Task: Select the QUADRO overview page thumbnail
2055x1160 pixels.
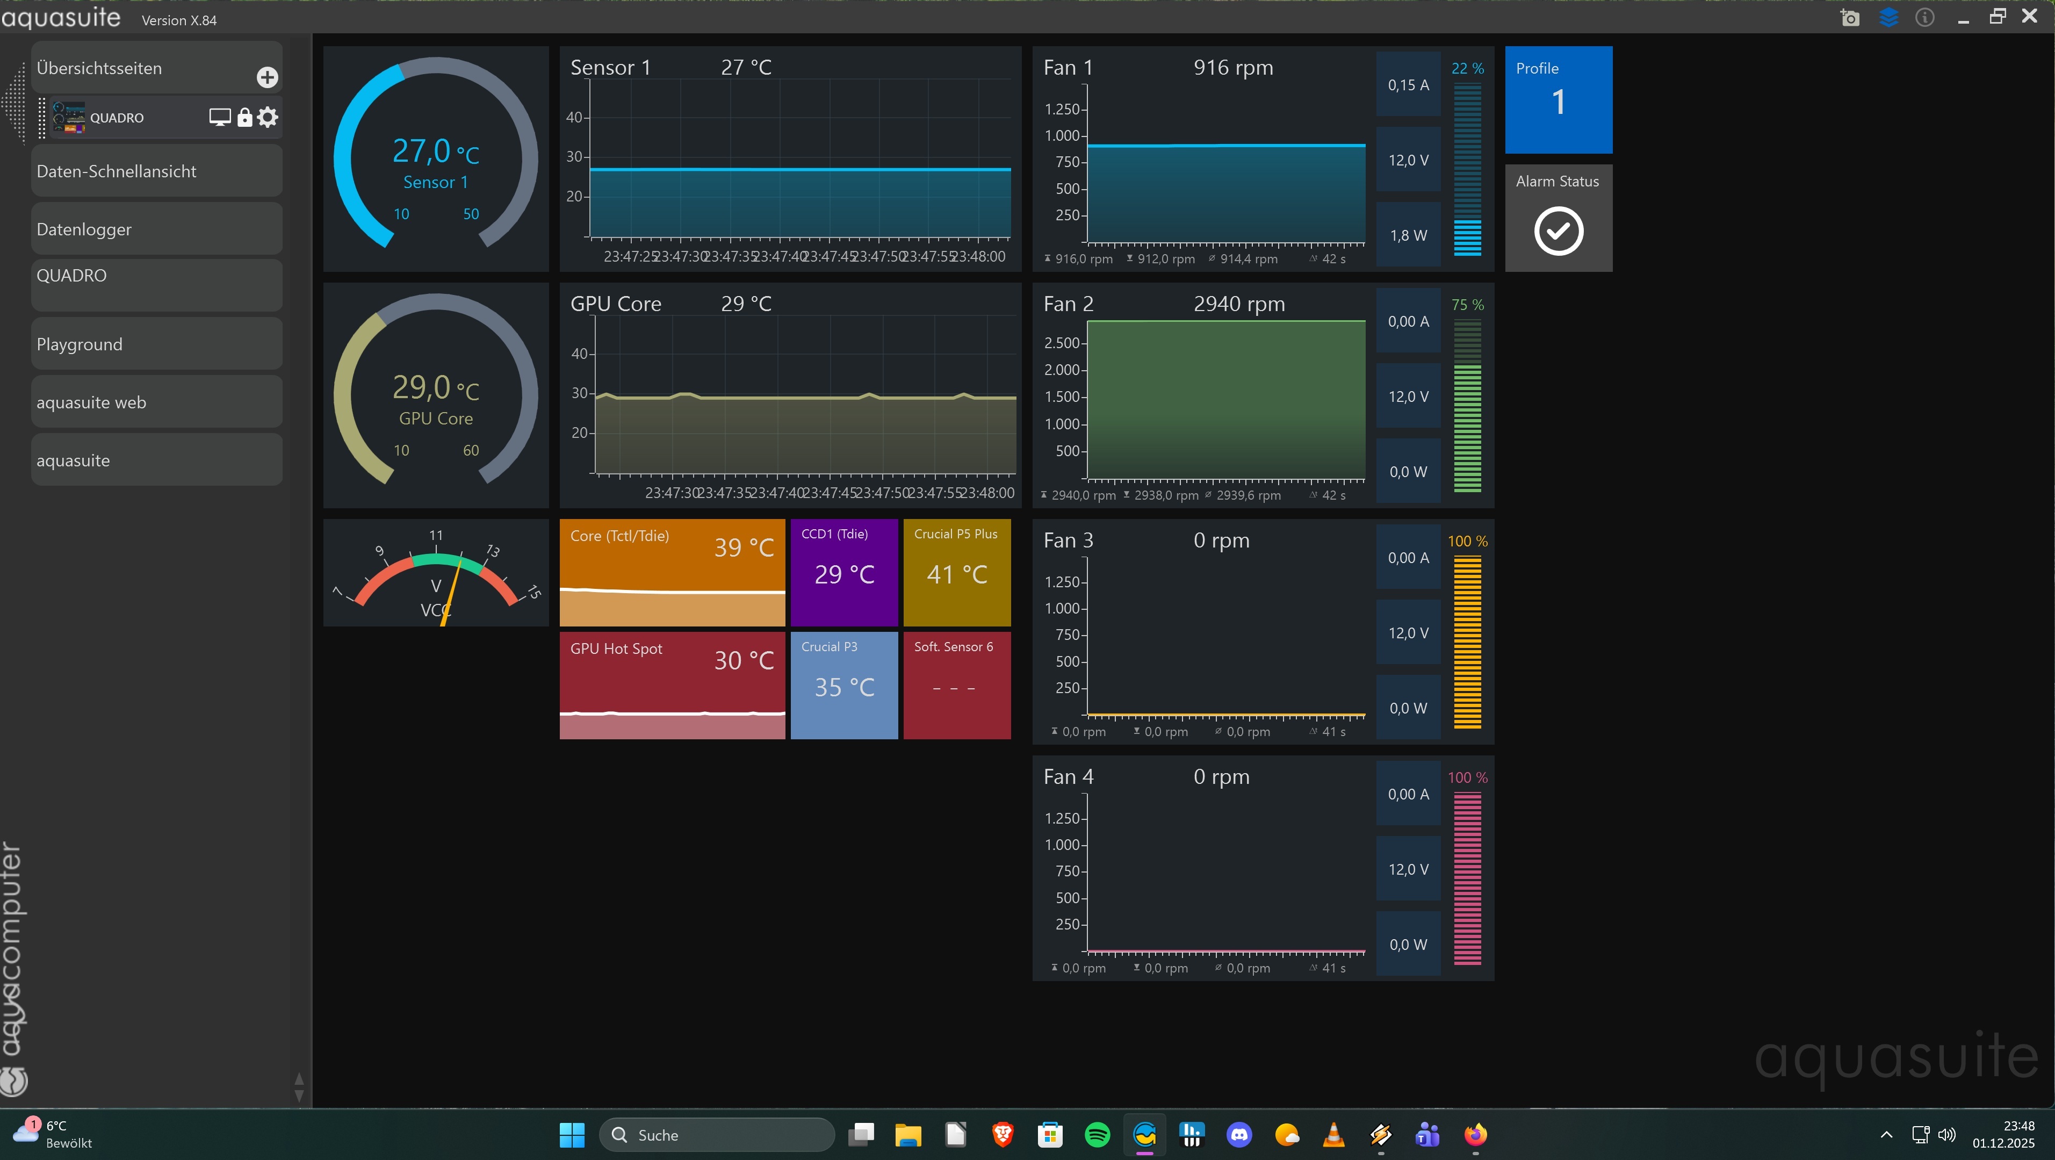Action: pyautogui.click(x=69, y=117)
